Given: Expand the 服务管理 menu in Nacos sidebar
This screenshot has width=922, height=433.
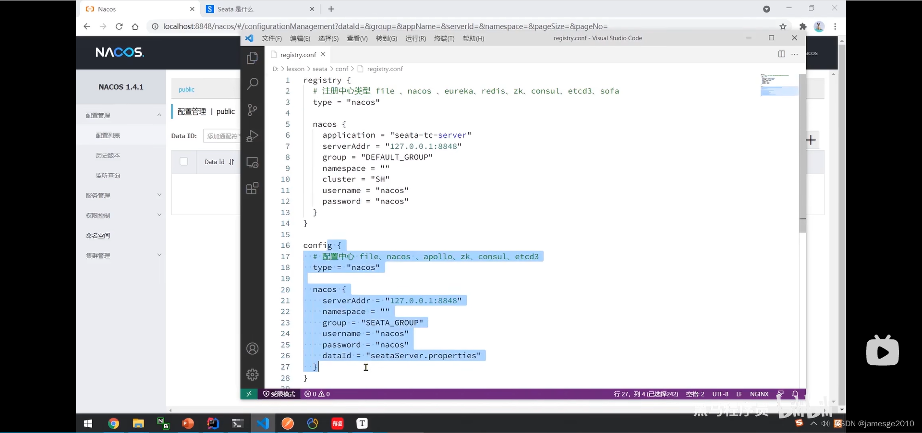Looking at the screenshot, I should 159,195.
